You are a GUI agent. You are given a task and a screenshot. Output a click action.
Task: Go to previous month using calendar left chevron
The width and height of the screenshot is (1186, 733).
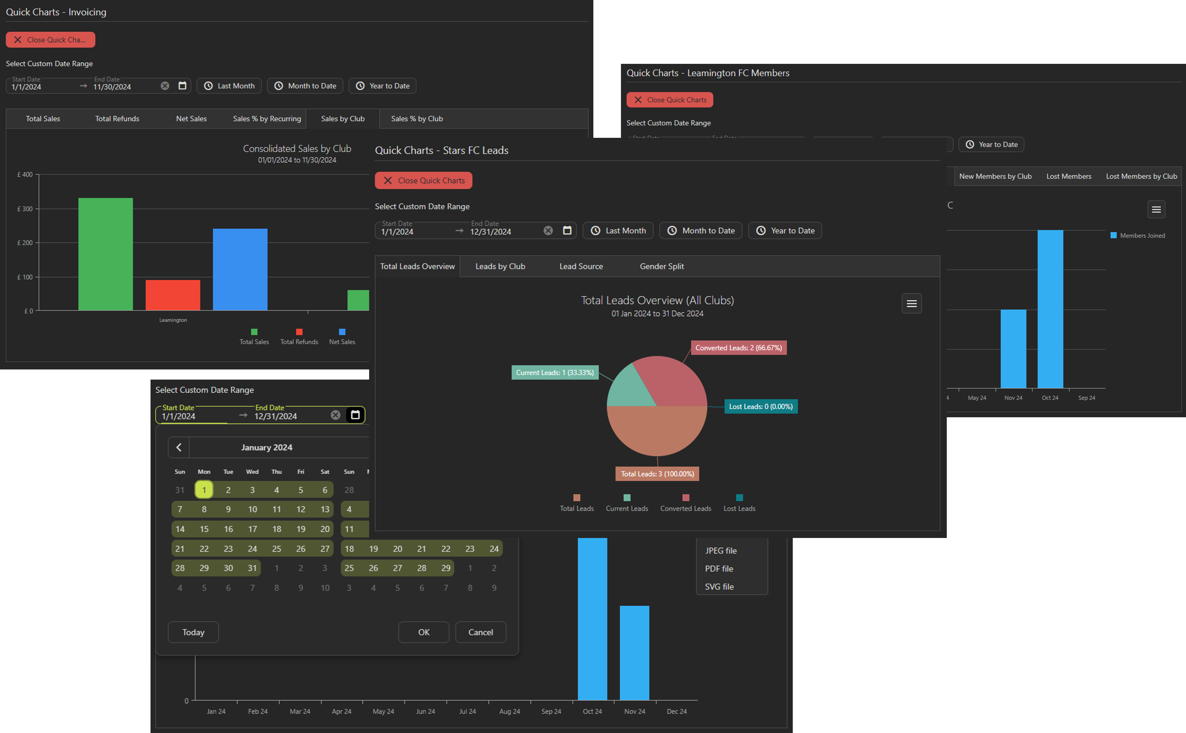click(178, 447)
